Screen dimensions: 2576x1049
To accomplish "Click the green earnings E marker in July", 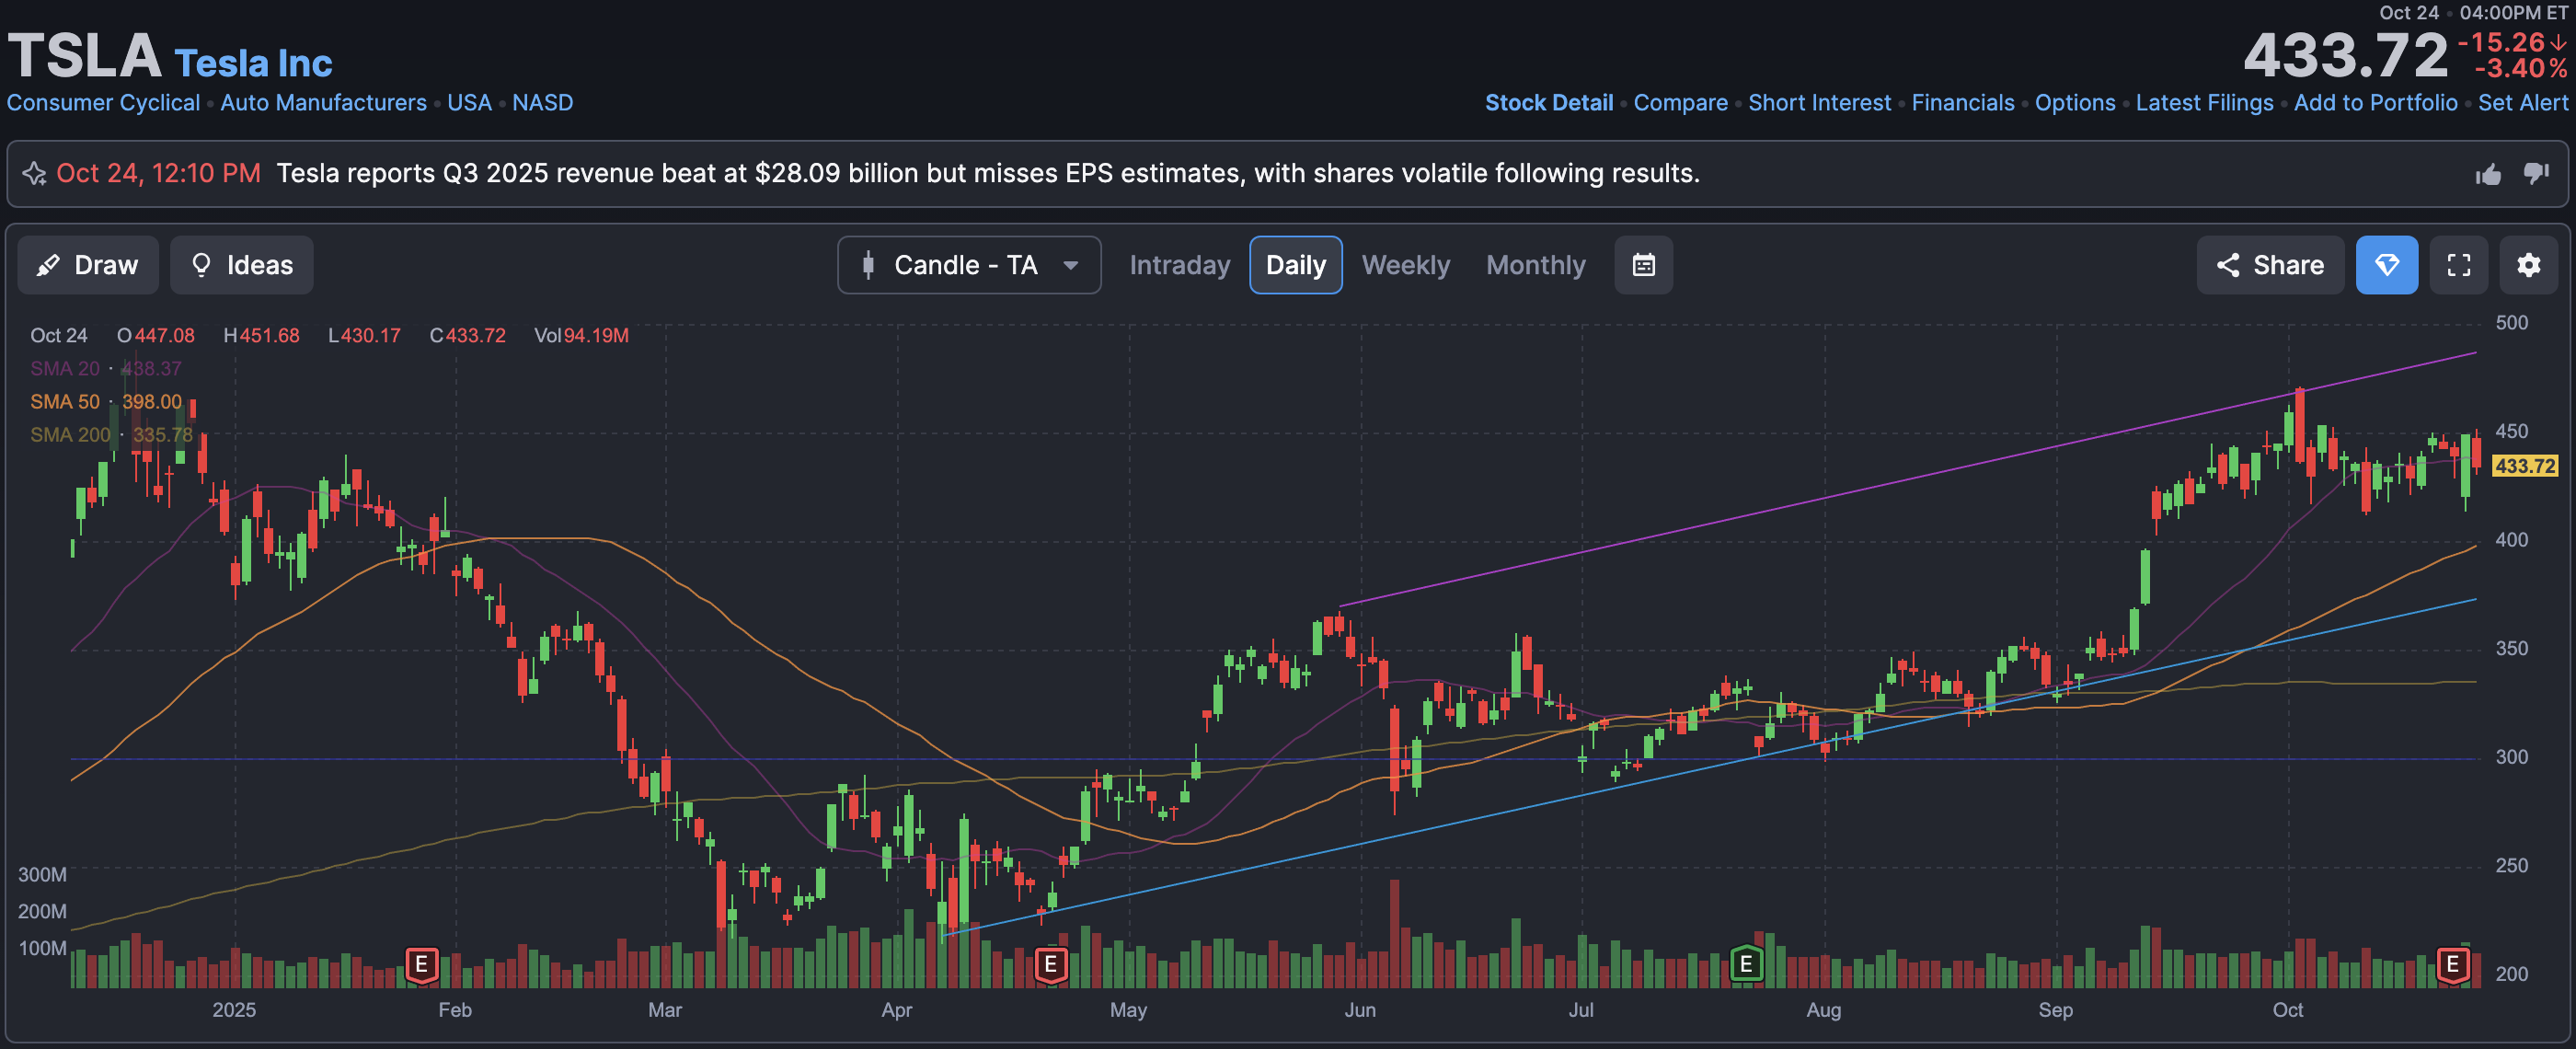I will point(1745,964).
